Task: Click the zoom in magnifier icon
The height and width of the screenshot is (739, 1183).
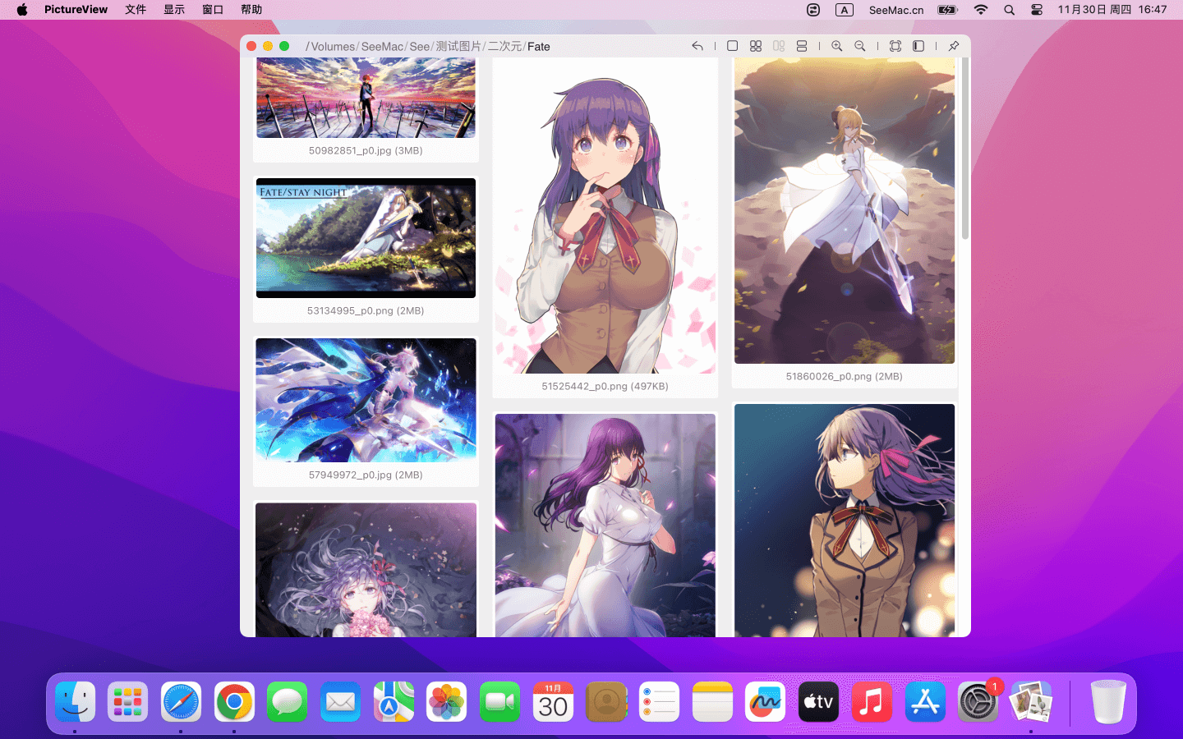Action: point(837,46)
